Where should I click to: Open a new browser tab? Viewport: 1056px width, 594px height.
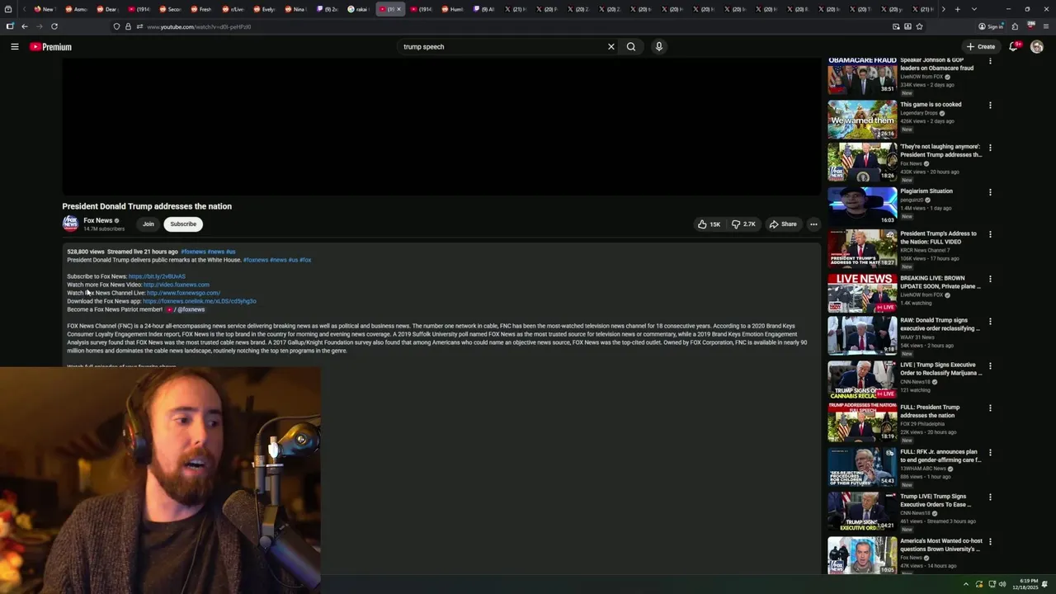(x=957, y=9)
